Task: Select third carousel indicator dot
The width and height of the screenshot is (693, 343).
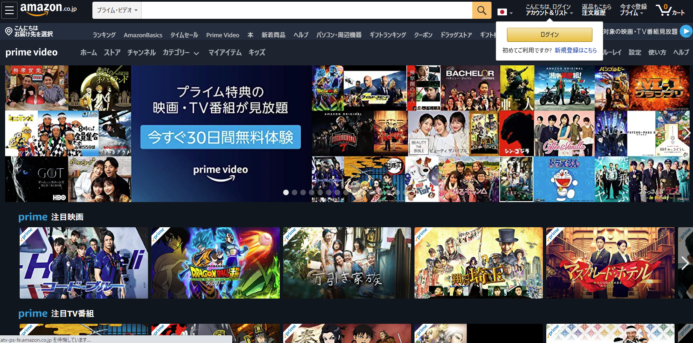Action: pos(303,193)
